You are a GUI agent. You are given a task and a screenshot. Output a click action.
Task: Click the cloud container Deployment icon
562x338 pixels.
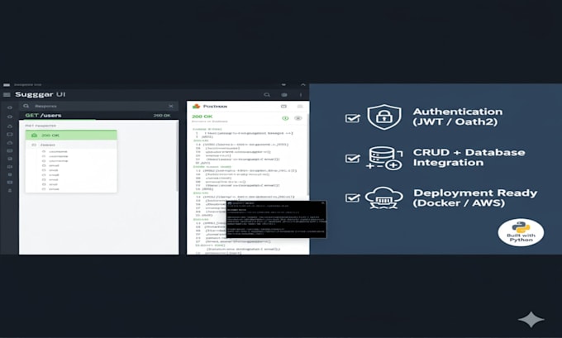pos(383,198)
